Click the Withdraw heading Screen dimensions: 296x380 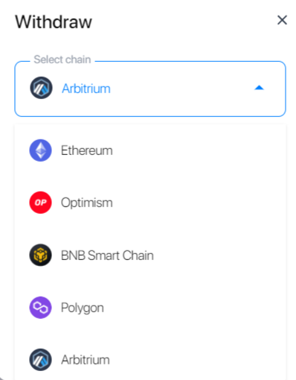coord(54,22)
